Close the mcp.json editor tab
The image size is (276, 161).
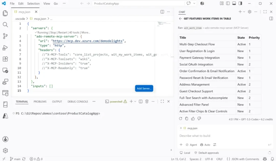pos(36,12)
